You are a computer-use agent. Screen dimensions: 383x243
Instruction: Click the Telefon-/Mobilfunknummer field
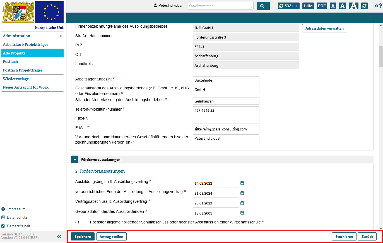pos(226,110)
